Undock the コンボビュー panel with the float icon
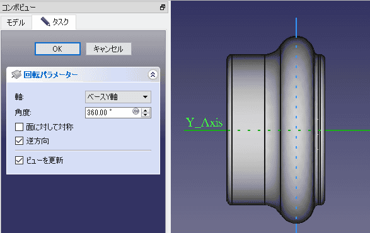The height and width of the screenshot is (233, 370). 163,8
